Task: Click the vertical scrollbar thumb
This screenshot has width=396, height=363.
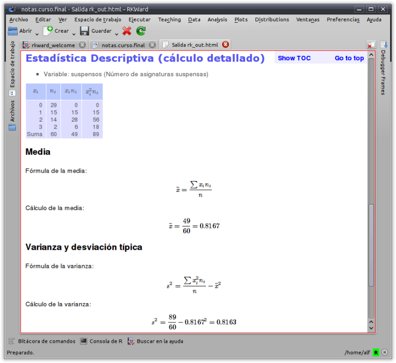Action: 371,245
